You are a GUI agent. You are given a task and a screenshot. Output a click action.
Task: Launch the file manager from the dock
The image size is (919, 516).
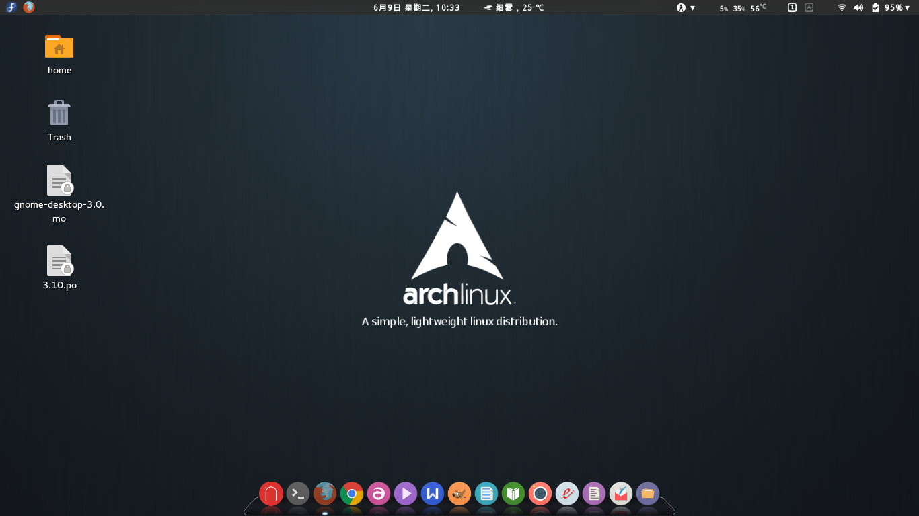click(648, 494)
